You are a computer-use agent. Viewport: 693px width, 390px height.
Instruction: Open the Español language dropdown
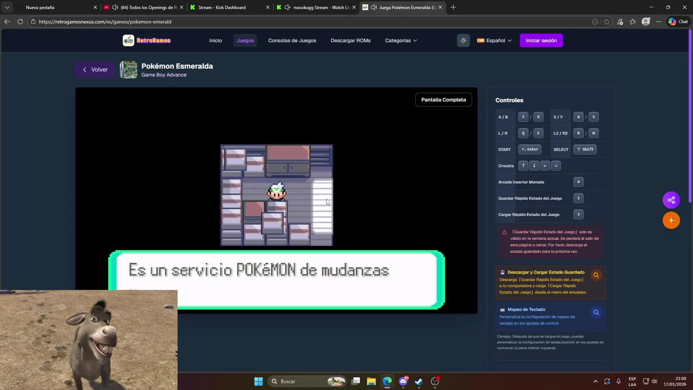pyautogui.click(x=494, y=41)
